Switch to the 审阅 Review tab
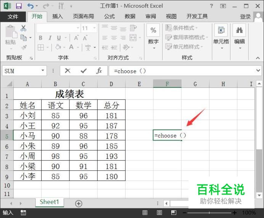 tap(151, 16)
